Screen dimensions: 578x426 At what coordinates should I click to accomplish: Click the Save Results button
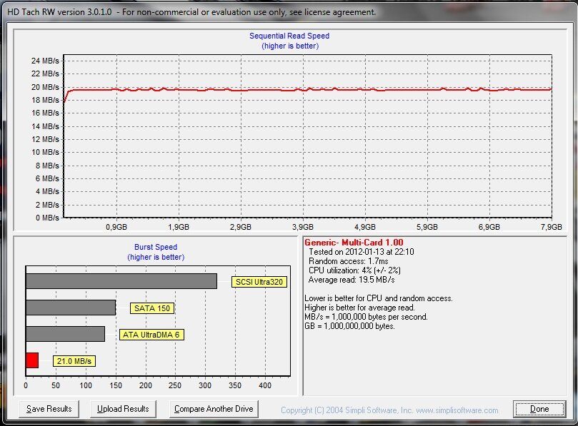pos(49,409)
